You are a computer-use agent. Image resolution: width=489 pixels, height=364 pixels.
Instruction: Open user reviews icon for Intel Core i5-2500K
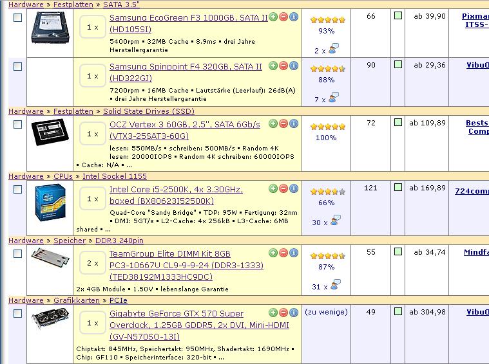pyautogui.click(x=336, y=220)
